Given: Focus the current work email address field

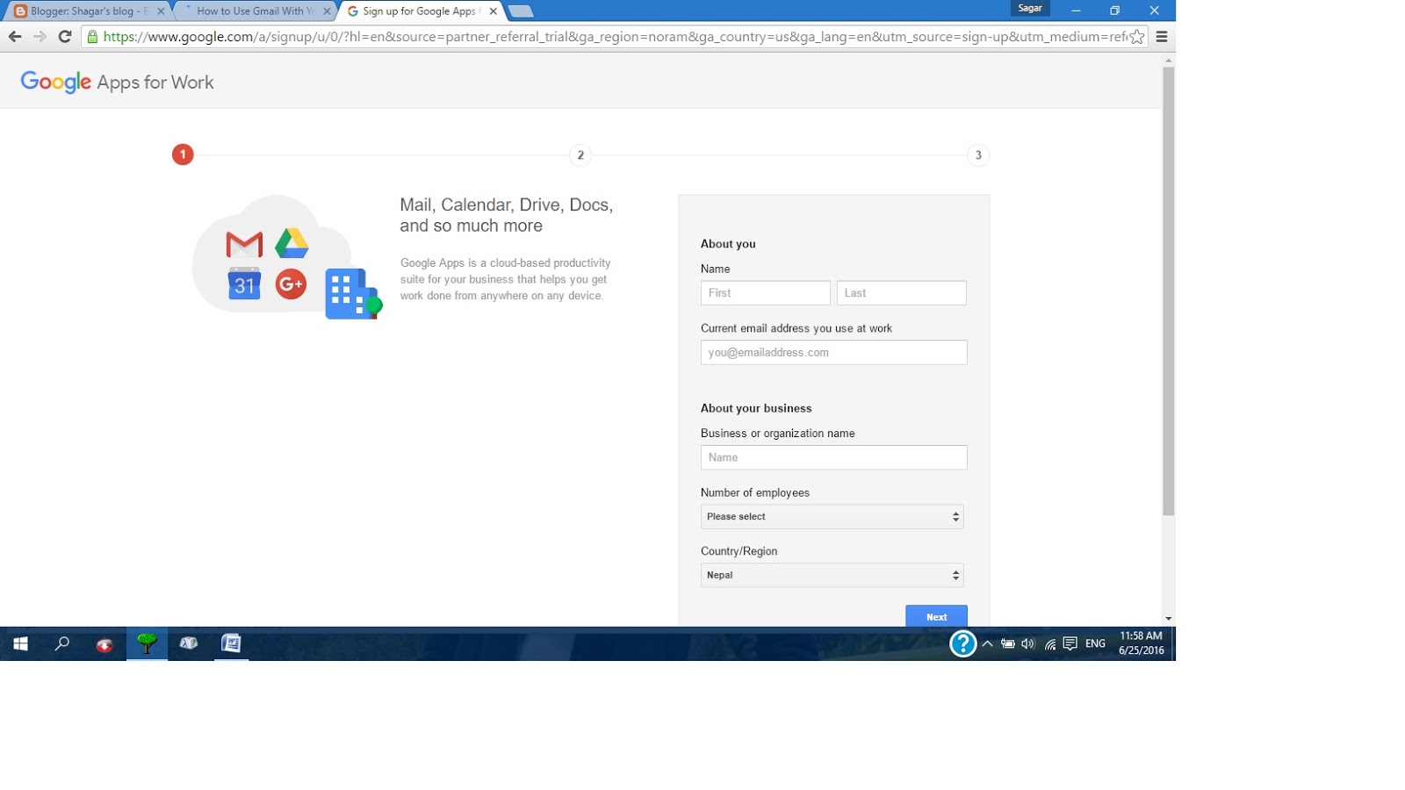Looking at the screenshot, I should pos(833,352).
